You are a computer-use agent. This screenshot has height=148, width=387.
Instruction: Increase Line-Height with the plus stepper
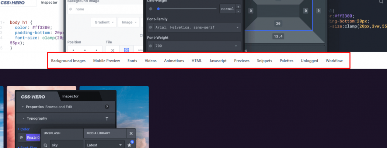click(x=238, y=7)
